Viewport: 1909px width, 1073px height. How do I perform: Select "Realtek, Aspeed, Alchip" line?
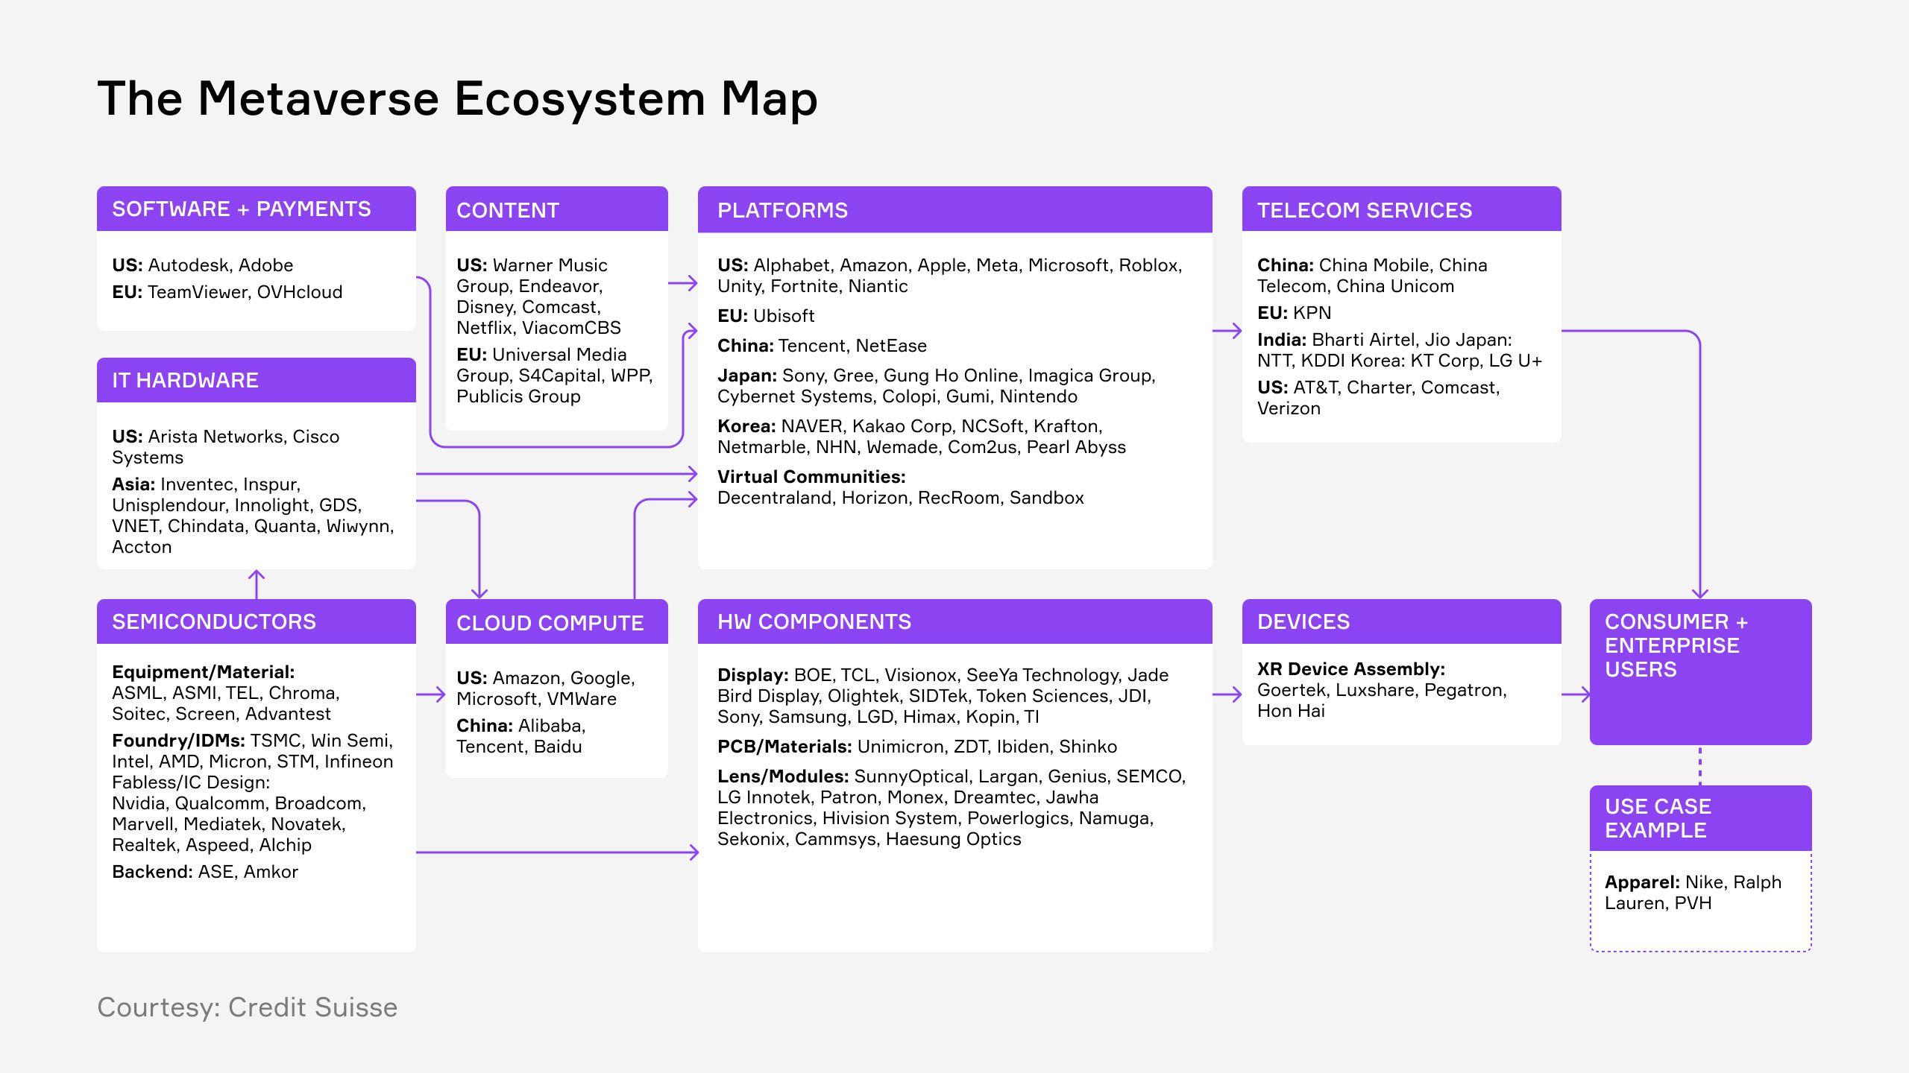[x=212, y=845]
